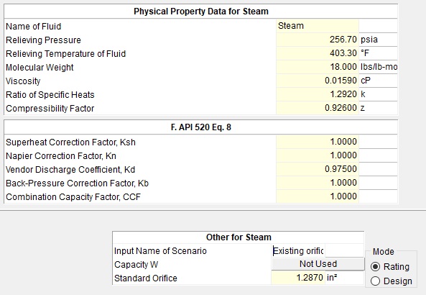
Task: Click the Relieving Temperature value 403.30
Action: click(318, 53)
